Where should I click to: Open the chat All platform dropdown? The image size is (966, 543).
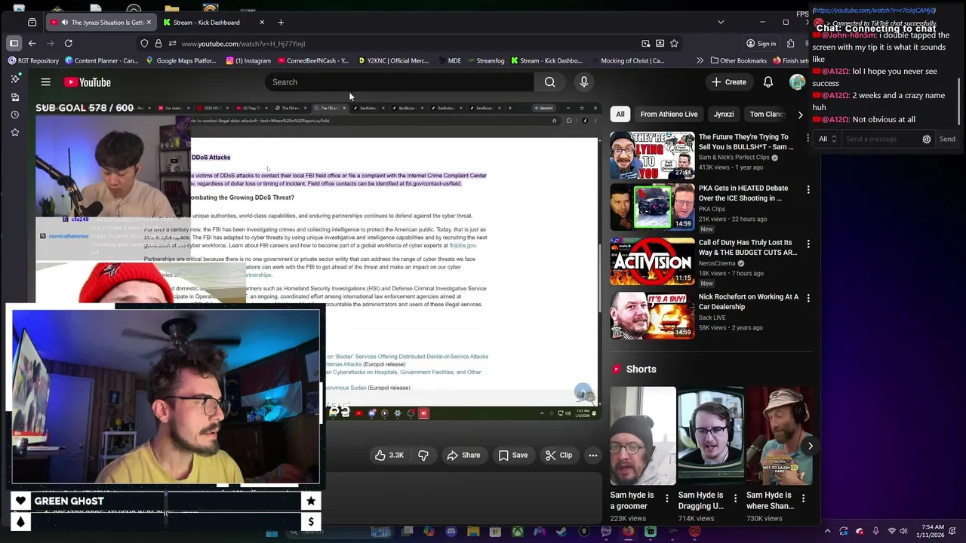[x=828, y=139]
